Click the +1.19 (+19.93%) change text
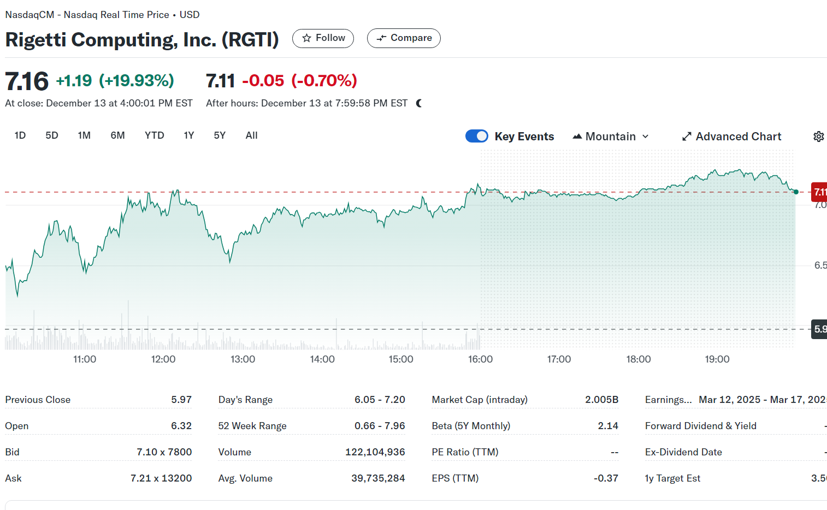Image resolution: width=827 pixels, height=510 pixels. coord(115,81)
